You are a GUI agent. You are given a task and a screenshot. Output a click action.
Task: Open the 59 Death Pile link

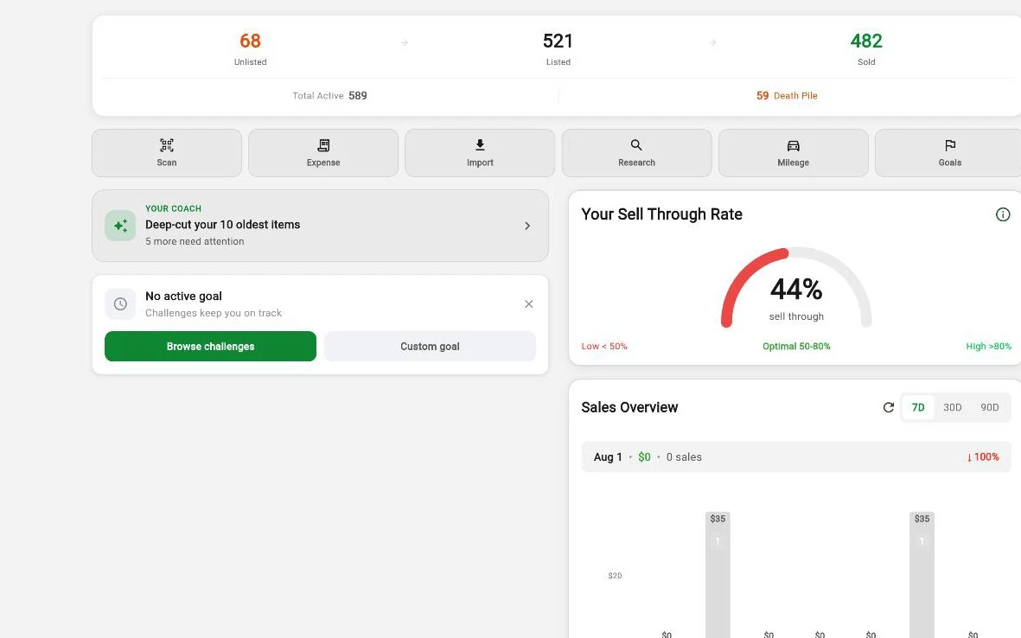[787, 96]
